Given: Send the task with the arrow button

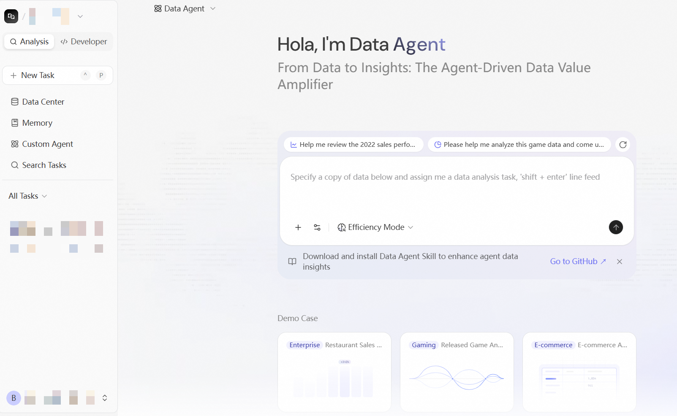Looking at the screenshot, I should tap(616, 227).
